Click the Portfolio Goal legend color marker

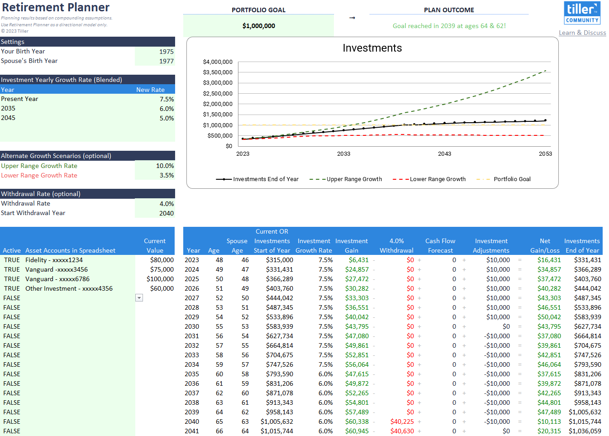483,179
